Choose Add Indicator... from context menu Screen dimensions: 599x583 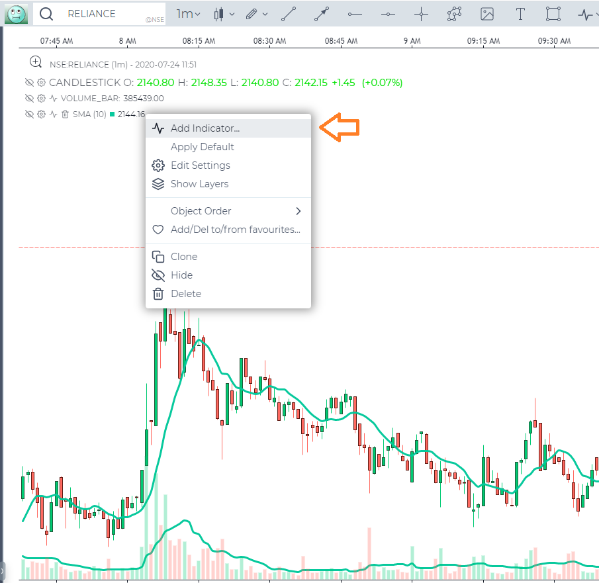pos(228,128)
